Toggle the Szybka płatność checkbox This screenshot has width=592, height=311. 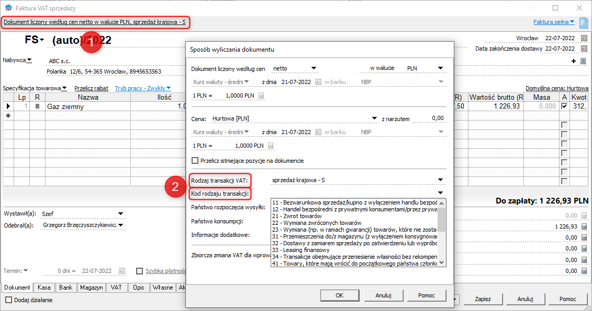(139, 271)
